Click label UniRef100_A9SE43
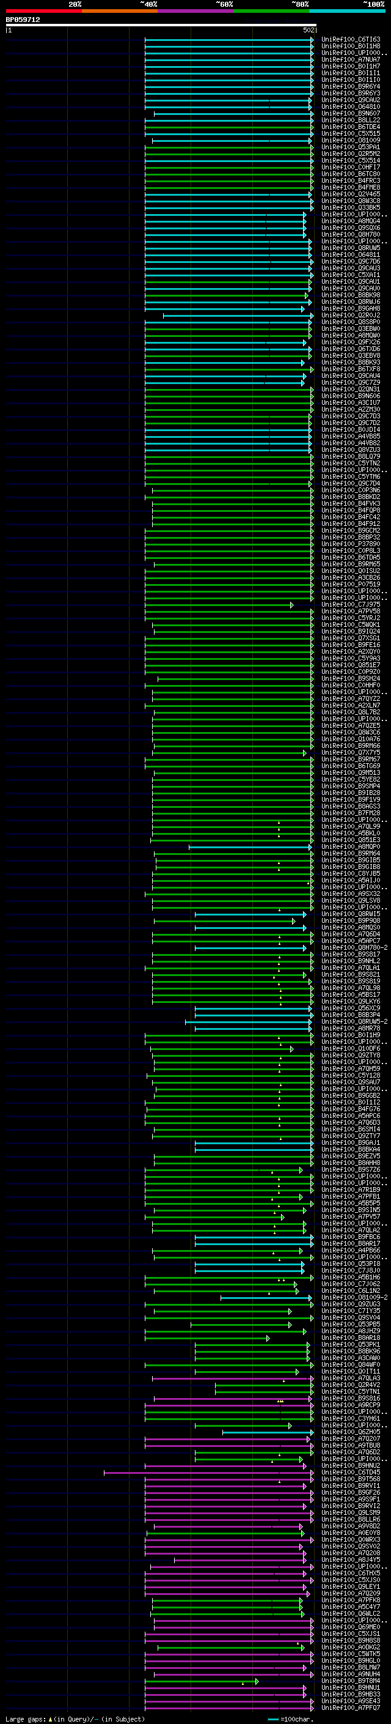 tap(350, 1701)
